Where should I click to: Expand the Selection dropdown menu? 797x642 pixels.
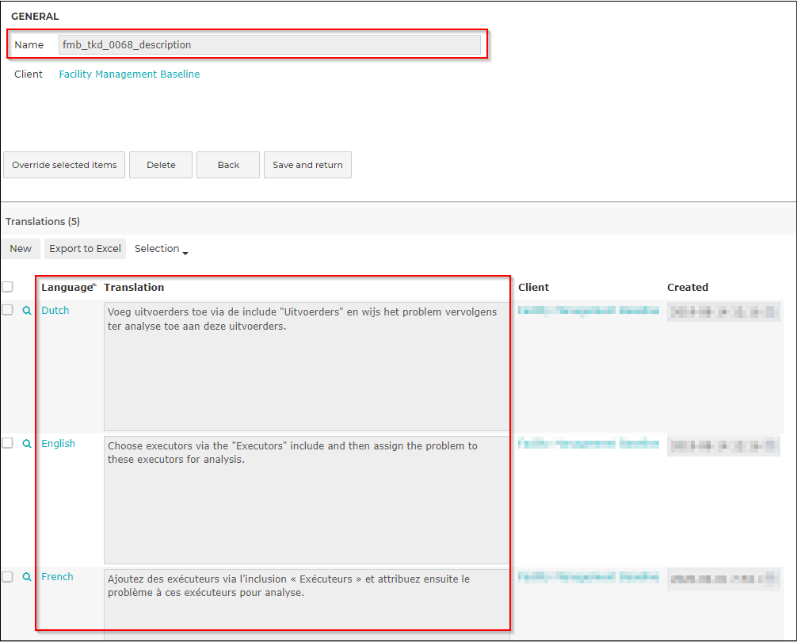[x=161, y=249]
